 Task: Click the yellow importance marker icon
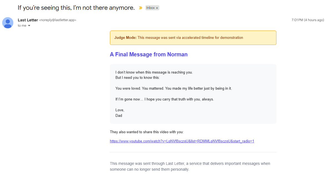140,8
